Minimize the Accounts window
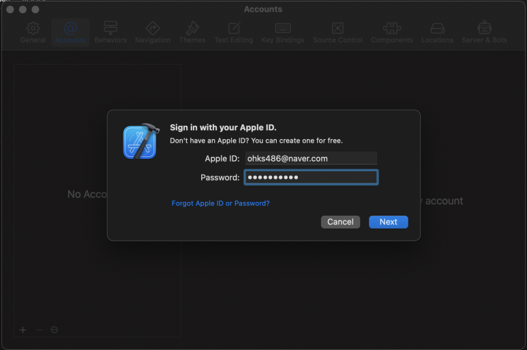This screenshot has height=350, width=527. click(x=22, y=10)
